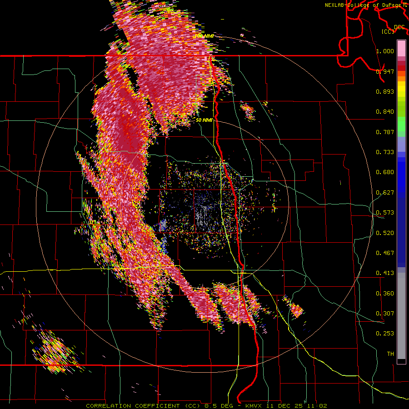Select the 0.733 legend value
Image resolution: width=409 pixels, height=409 pixels.
[385, 152]
